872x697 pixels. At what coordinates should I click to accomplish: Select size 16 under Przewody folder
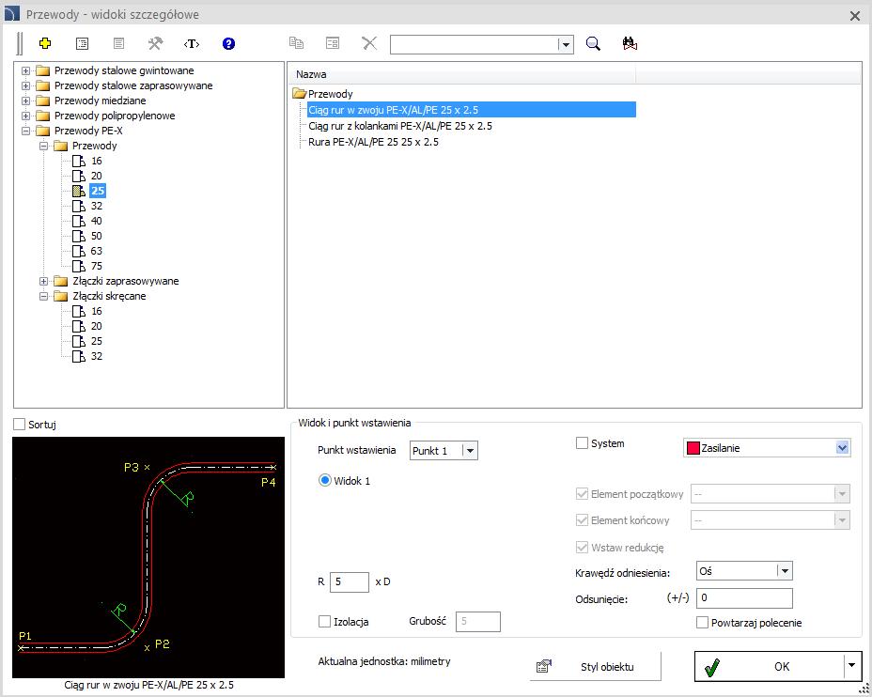point(96,161)
